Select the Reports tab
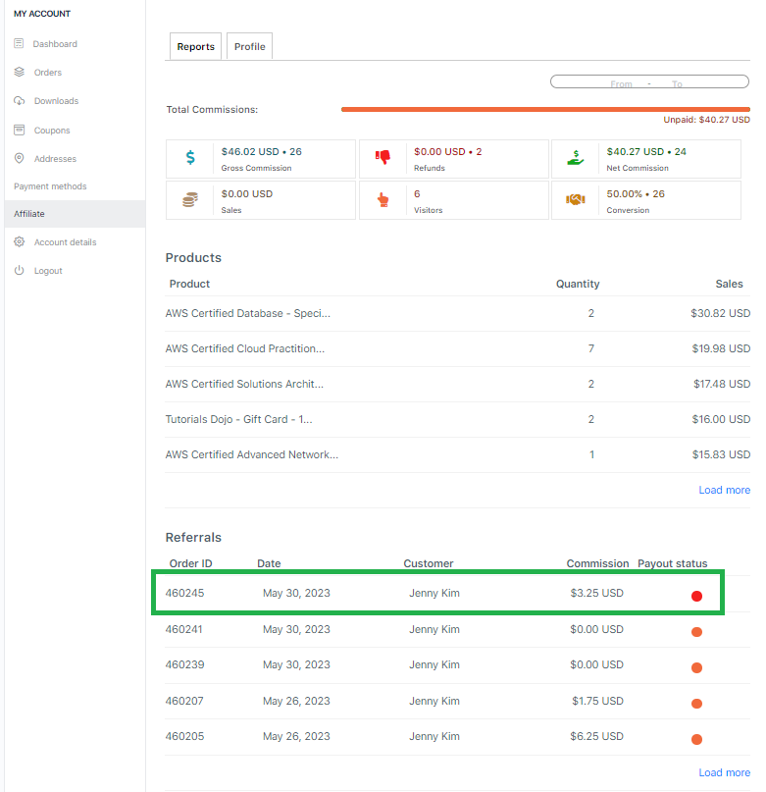The height and width of the screenshot is (792, 766). pyautogui.click(x=195, y=46)
